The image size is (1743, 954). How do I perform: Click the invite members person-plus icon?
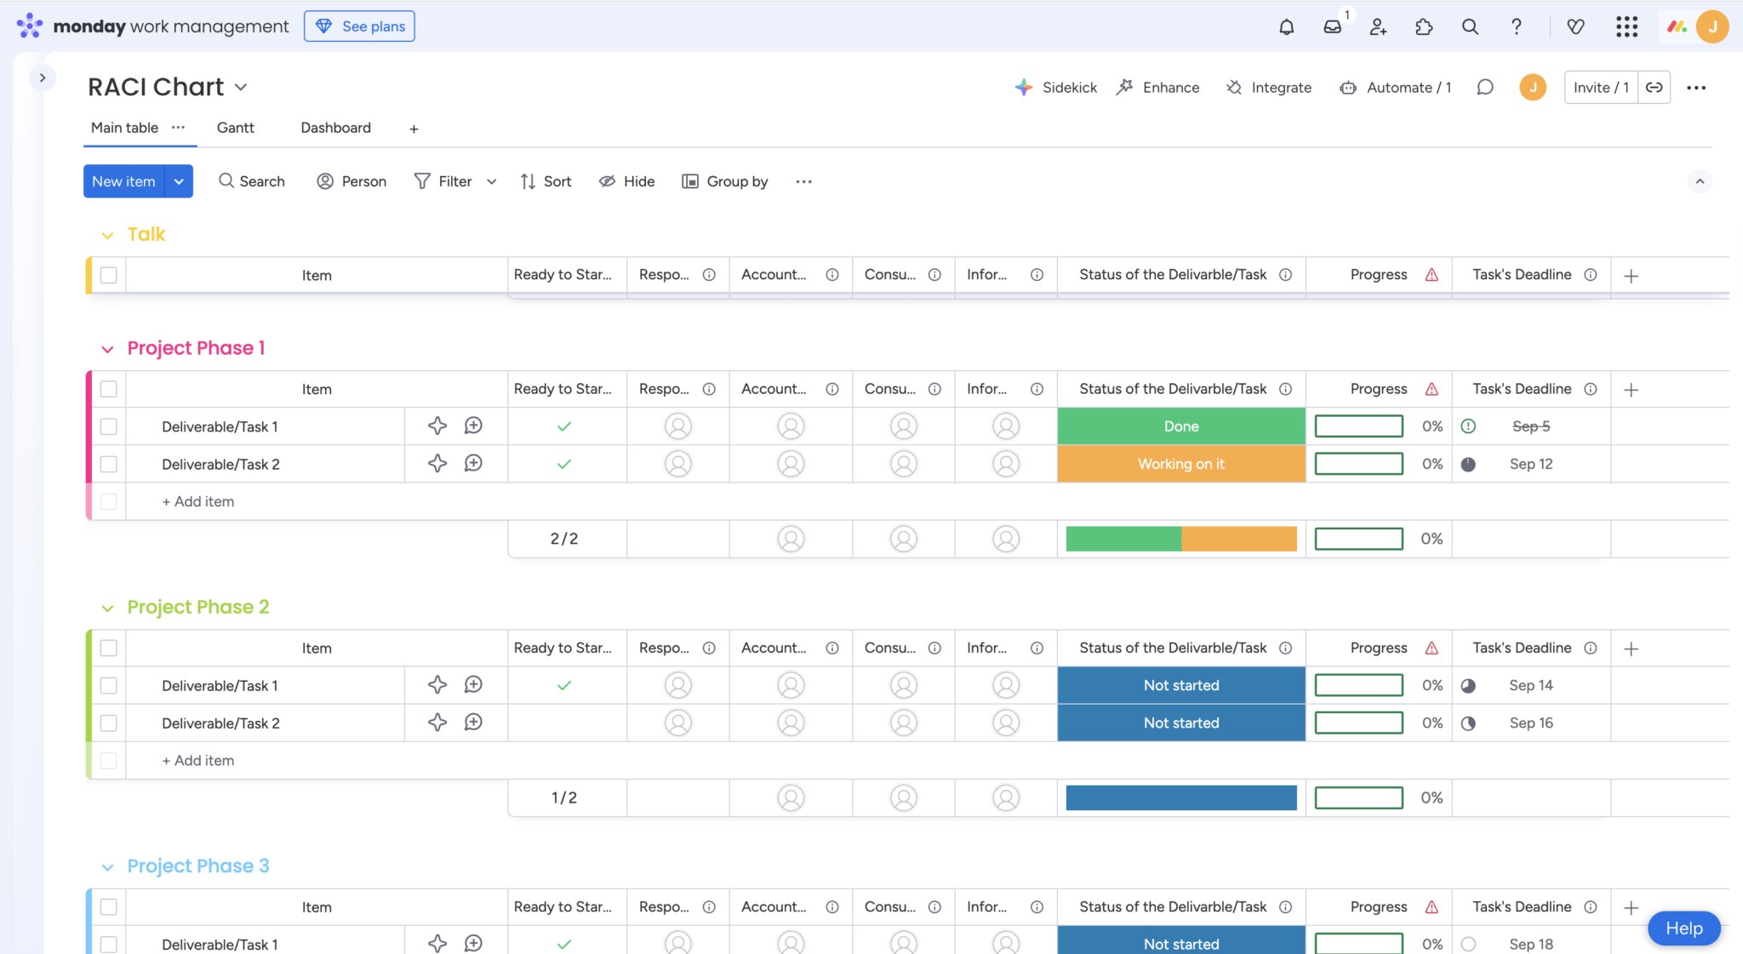coord(1378,26)
